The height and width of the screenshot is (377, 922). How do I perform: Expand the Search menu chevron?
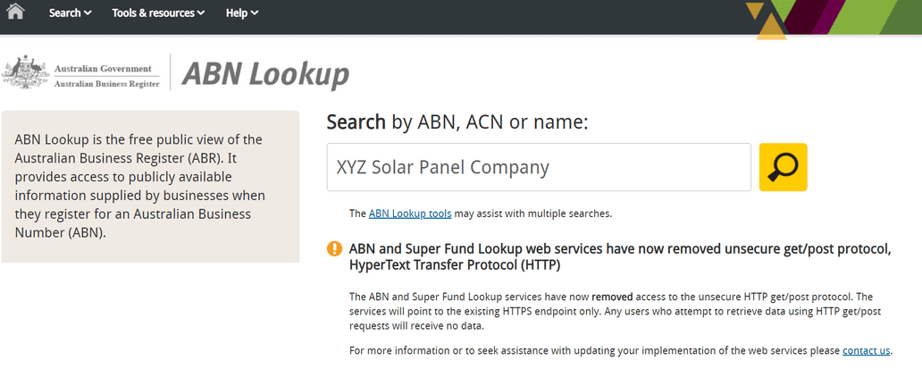88,13
